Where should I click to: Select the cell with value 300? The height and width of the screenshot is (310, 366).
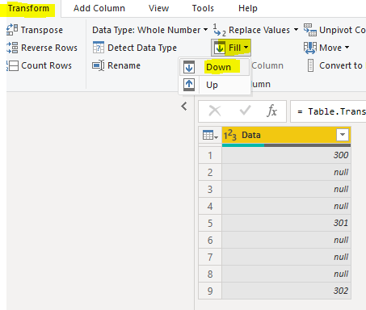[x=287, y=155]
